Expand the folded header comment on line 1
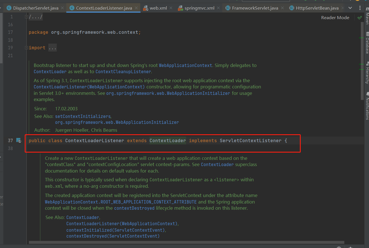This screenshot has height=248, width=369. pyautogui.click(x=26, y=17)
